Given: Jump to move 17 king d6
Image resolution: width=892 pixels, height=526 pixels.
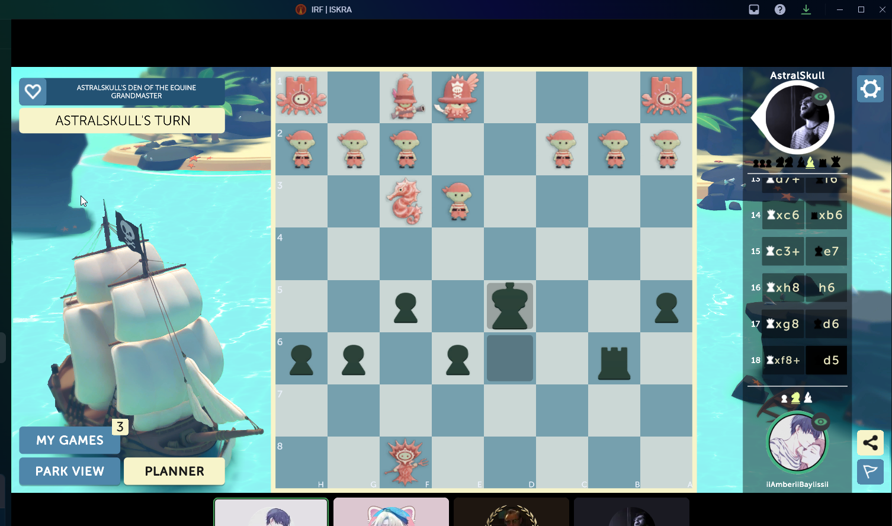Looking at the screenshot, I should coord(826,324).
